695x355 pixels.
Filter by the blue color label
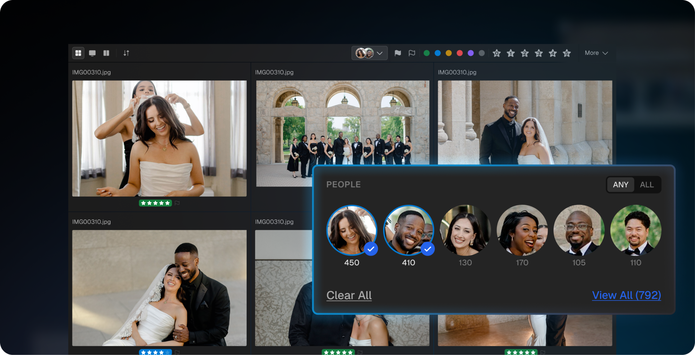[x=438, y=53]
